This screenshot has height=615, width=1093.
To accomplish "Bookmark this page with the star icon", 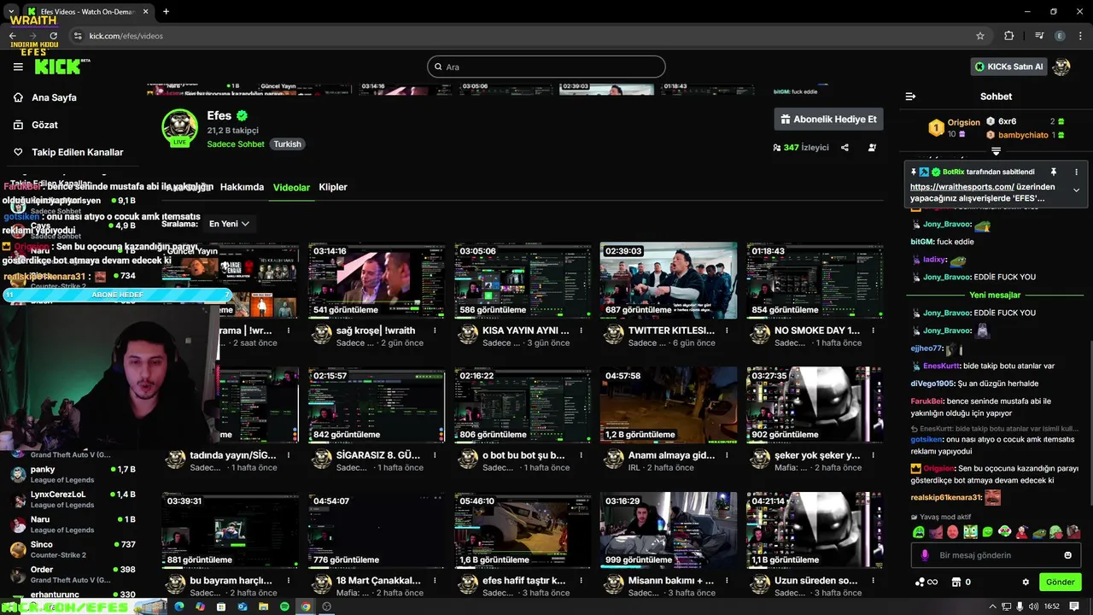I will coord(980,36).
